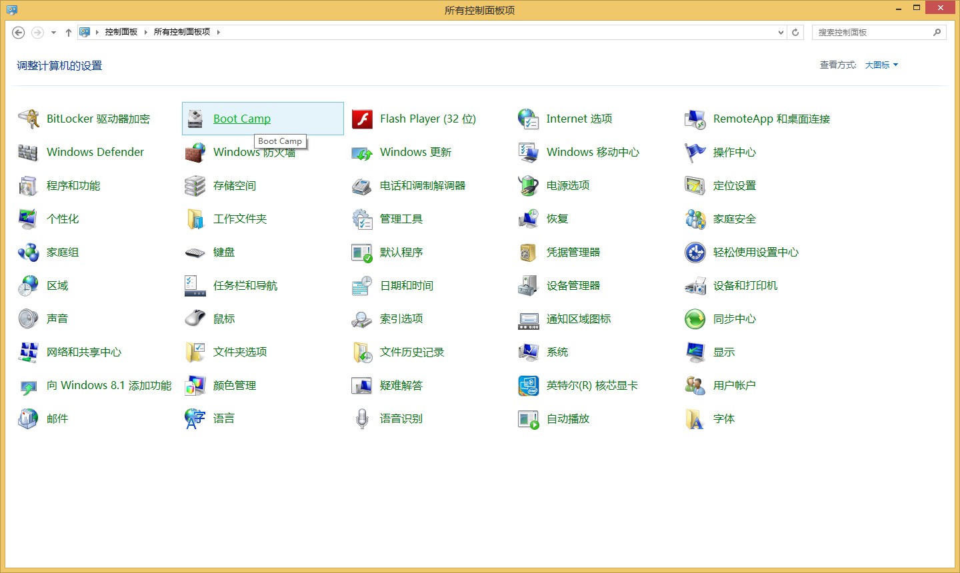Open the 查看方式 大图标 dropdown
960x573 pixels.
881,65
